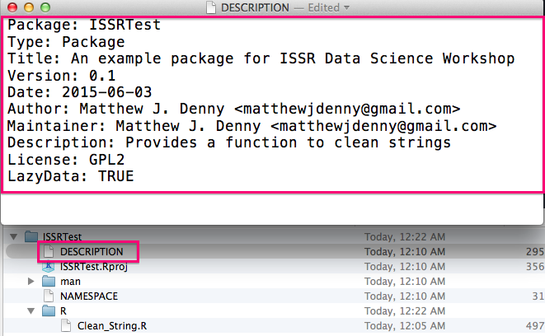
Task: Click the NAMESPACE file name
Action: (x=89, y=296)
